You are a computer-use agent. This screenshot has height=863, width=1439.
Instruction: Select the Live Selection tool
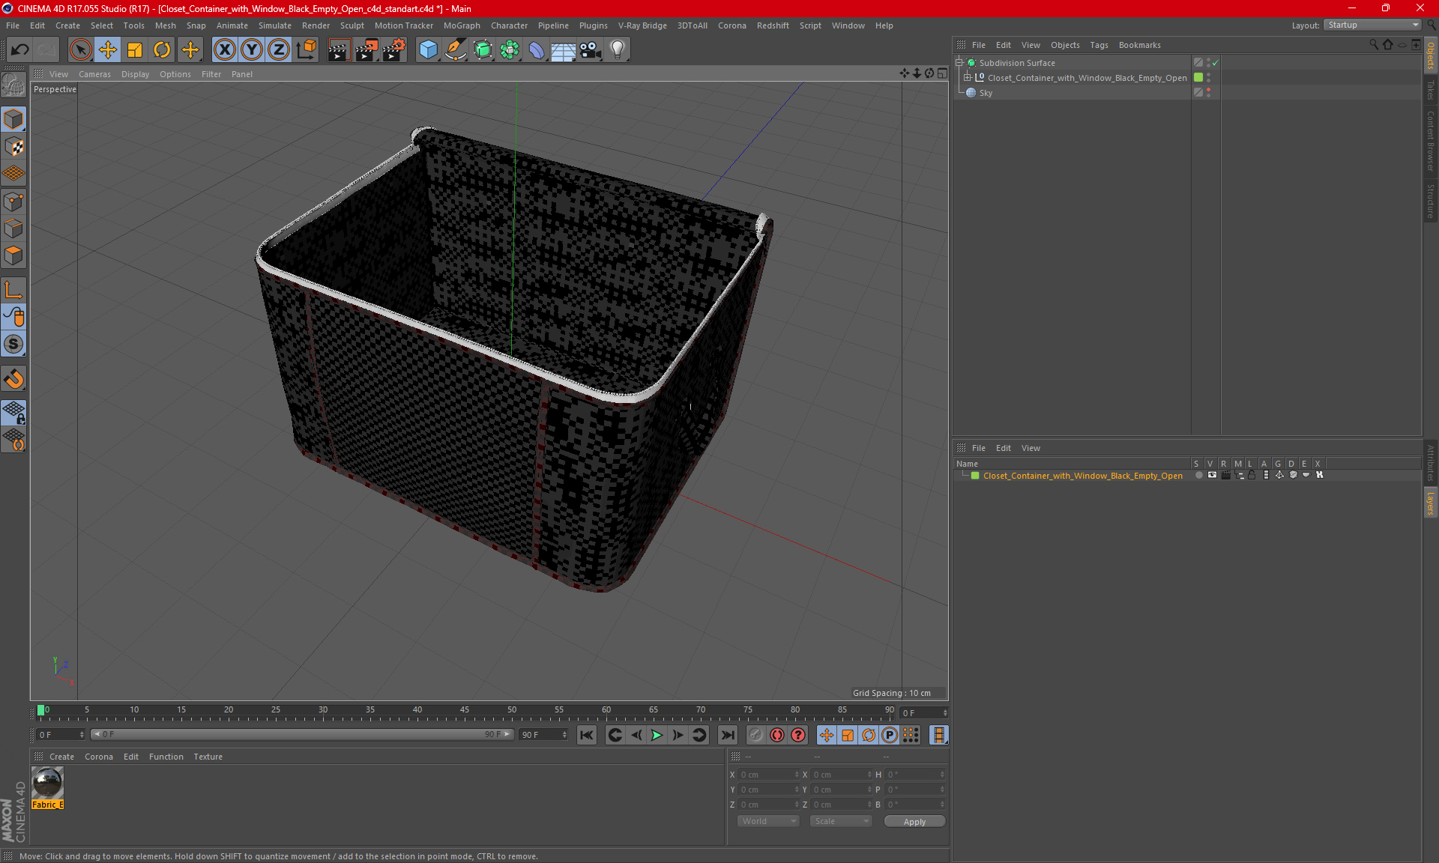coord(80,50)
